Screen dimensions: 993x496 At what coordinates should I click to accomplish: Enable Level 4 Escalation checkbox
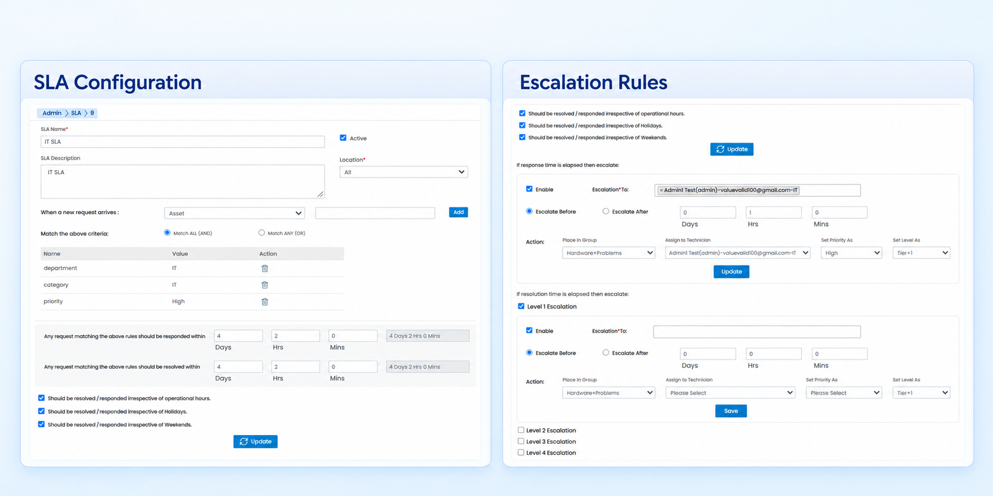pyautogui.click(x=521, y=452)
